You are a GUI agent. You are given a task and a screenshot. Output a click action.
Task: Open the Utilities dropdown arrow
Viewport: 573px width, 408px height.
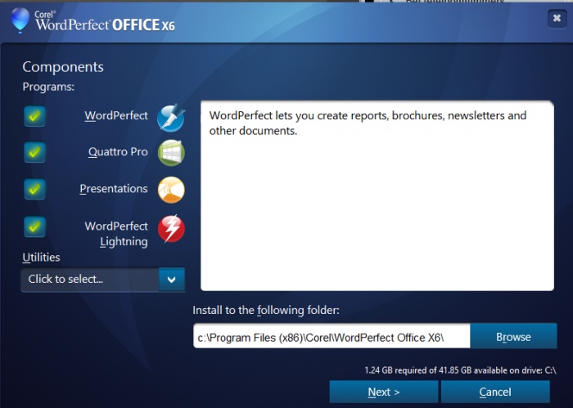(172, 280)
